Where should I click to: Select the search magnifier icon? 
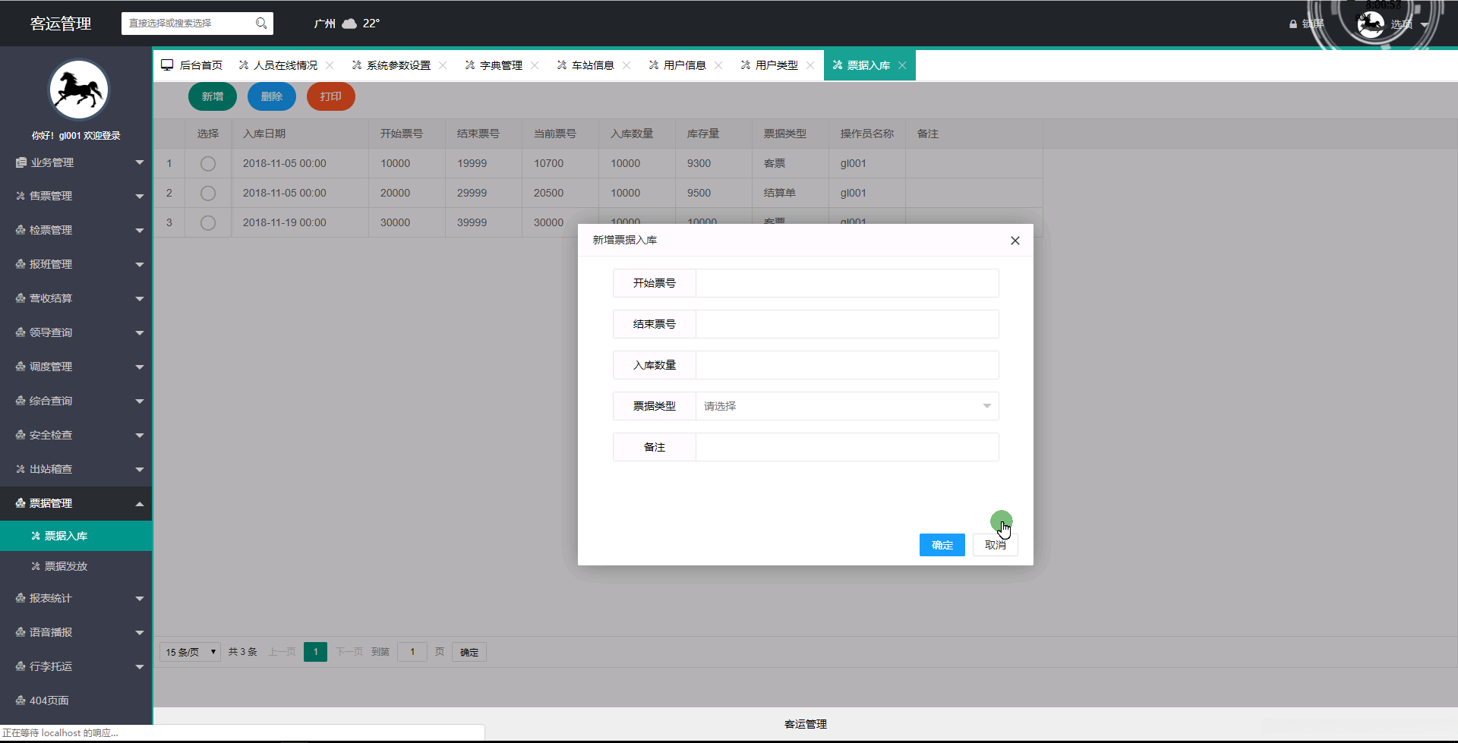click(x=261, y=24)
